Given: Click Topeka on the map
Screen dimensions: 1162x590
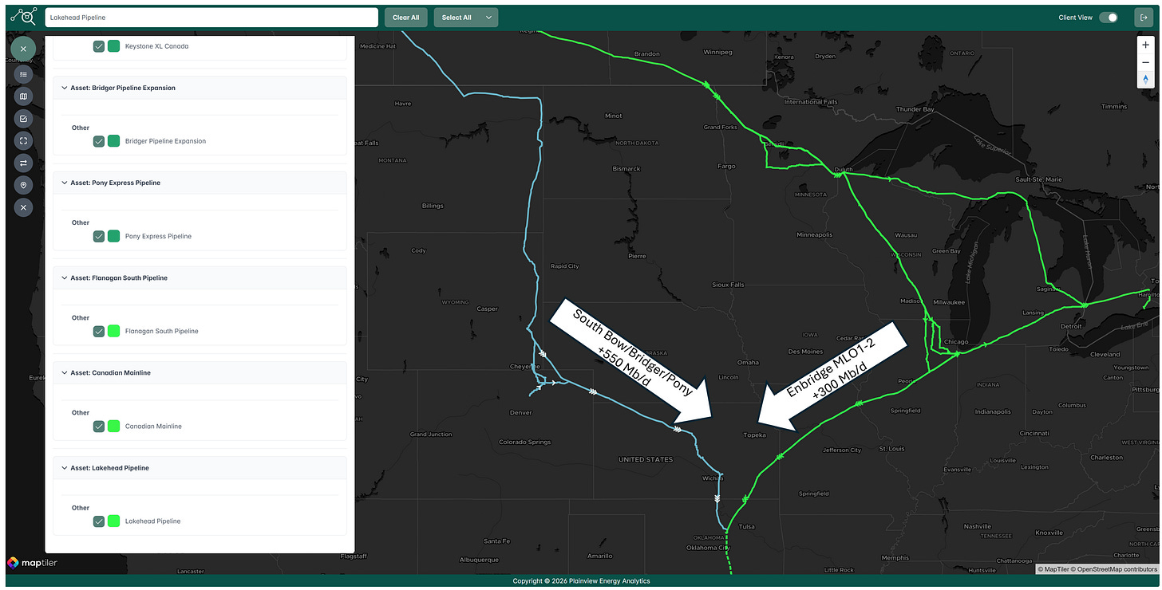Looking at the screenshot, I should tap(754, 435).
